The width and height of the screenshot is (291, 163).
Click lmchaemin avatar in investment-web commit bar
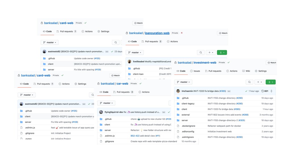coord(178,91)
